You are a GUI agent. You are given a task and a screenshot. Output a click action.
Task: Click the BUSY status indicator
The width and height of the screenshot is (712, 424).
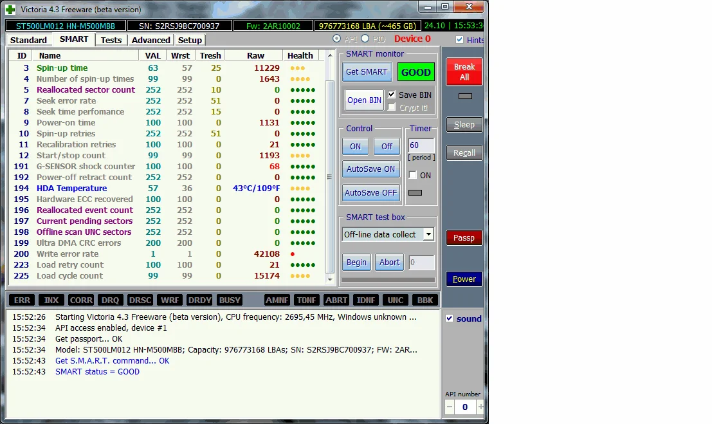coord(230,300)
